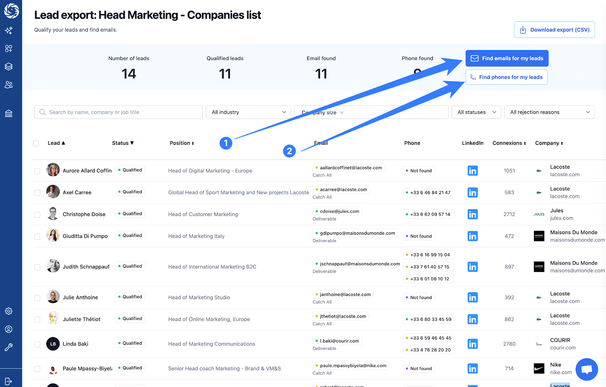606x387 pixels.
Task: Open the user account icon in sidebar
Action: coord(9,329)
